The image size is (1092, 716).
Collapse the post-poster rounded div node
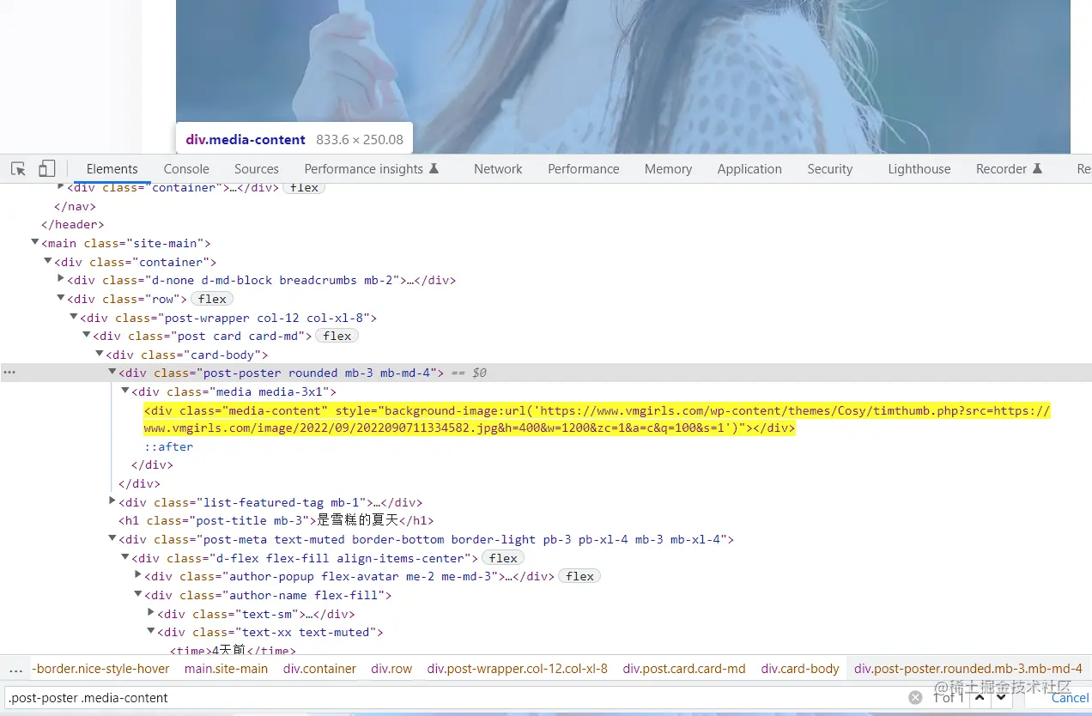112,373
